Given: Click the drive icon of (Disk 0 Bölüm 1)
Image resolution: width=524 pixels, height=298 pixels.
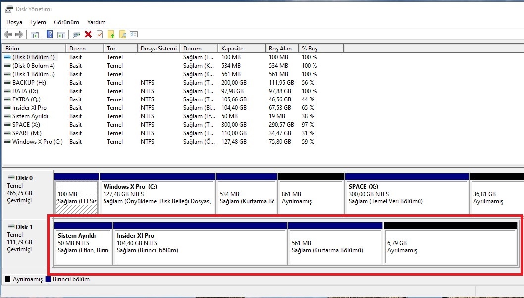Looking at the screenshot, I should (x=7, y=57).
